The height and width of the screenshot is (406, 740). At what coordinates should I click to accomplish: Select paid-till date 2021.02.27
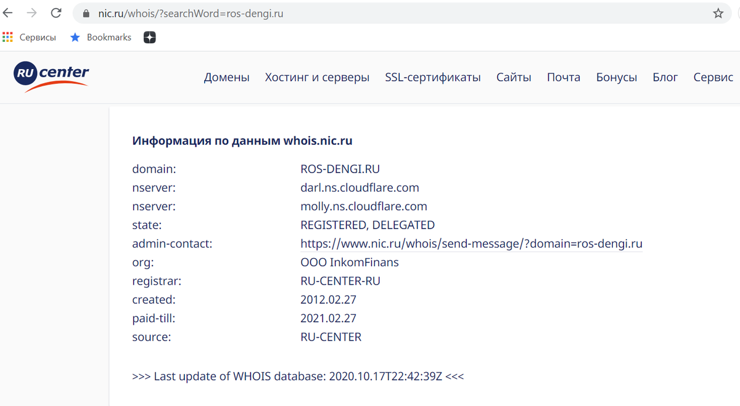pos(329,319)
